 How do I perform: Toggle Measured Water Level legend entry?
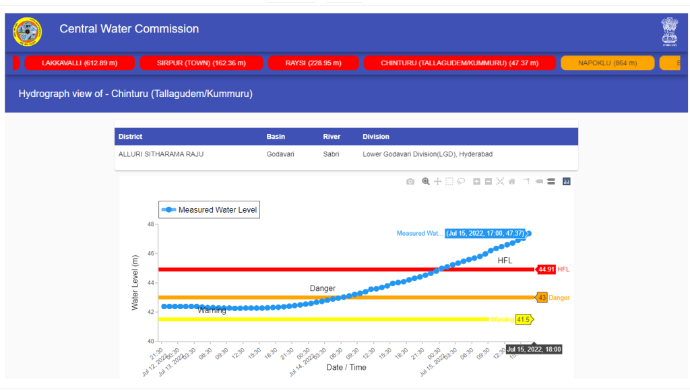click(209, 210)
